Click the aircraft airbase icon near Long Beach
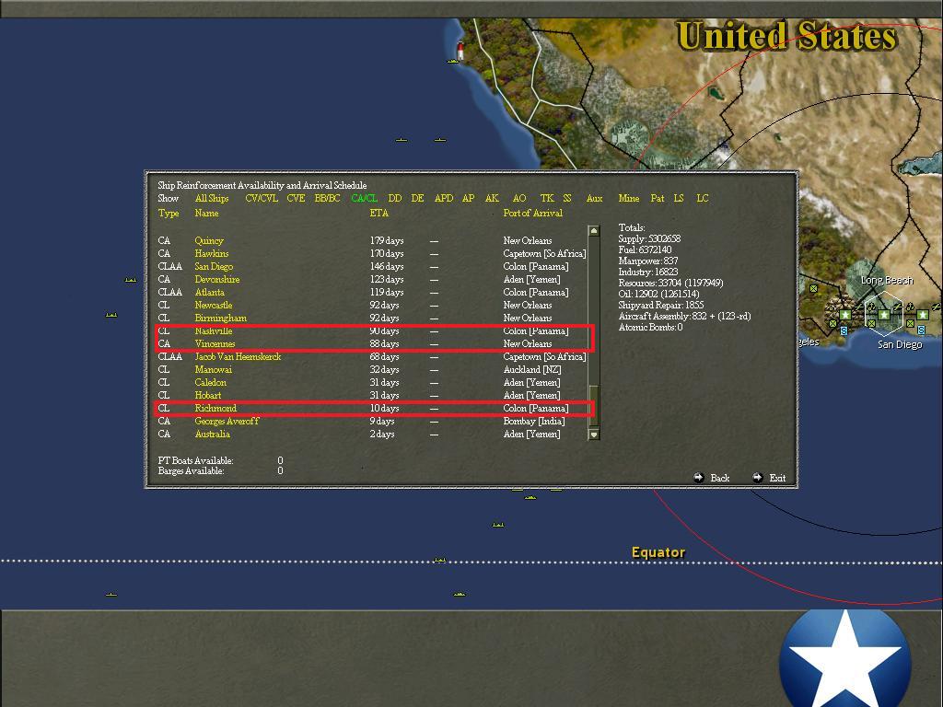This screenshot has height=707, width=943. [898, 307]
